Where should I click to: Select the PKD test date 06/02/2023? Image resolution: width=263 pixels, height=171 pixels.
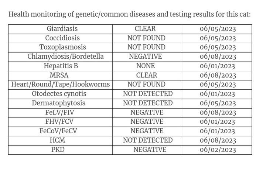coord(218,150)
